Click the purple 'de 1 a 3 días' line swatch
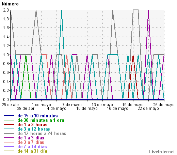Viewport: 177px width, 155px height. [x=9, y=138]
